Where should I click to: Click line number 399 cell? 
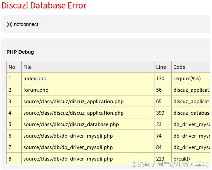tap(160, 113)
